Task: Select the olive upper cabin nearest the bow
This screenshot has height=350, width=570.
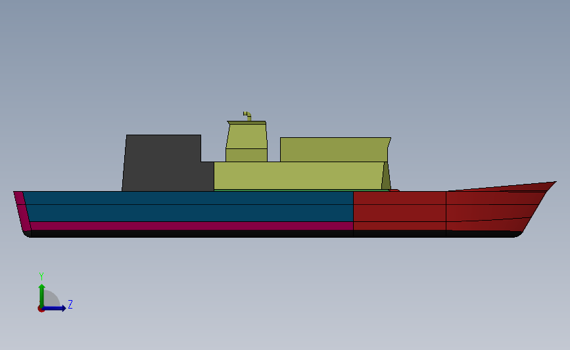Action: pyautogui.click(x=334, y=150)
